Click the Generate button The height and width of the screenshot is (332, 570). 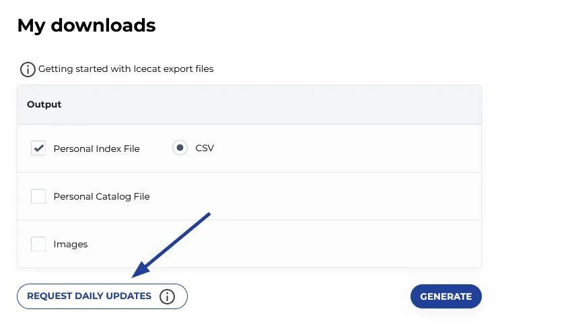click(x=446, y=296)
